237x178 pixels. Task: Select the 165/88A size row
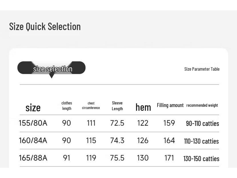[x=33, y=158]
